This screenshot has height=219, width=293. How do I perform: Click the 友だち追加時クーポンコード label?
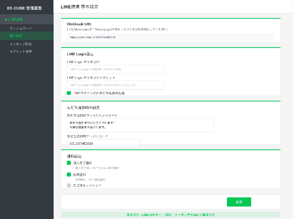click(87, 136)
